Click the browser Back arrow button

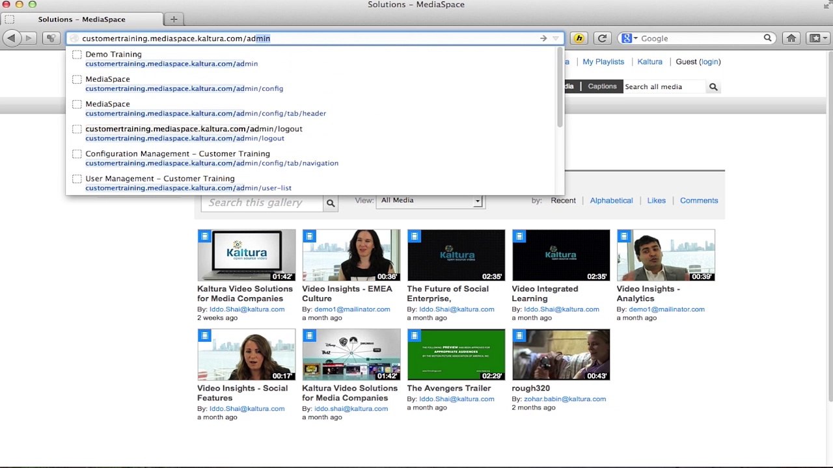(x=11, y=38)
